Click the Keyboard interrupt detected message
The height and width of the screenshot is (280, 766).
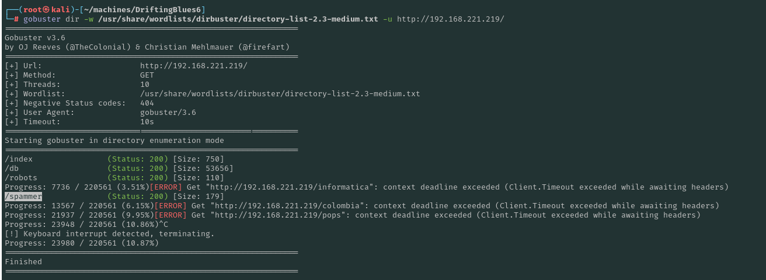[x=110, y=234]
